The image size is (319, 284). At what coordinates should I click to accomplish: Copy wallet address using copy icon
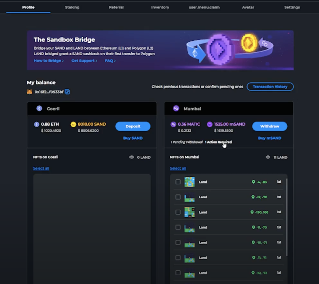(x=67, y=92)
